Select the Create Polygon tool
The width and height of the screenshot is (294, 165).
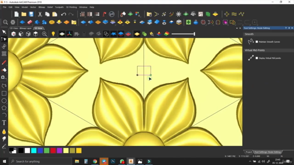pyautogui.click(x=4, y=108)
